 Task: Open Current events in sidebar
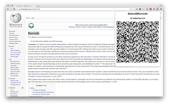13,37
